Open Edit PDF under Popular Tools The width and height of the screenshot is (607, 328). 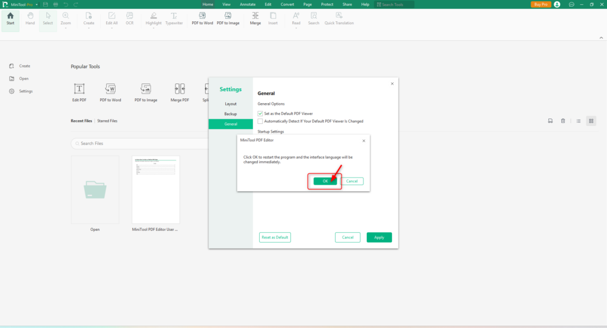[x=79, y=92]
